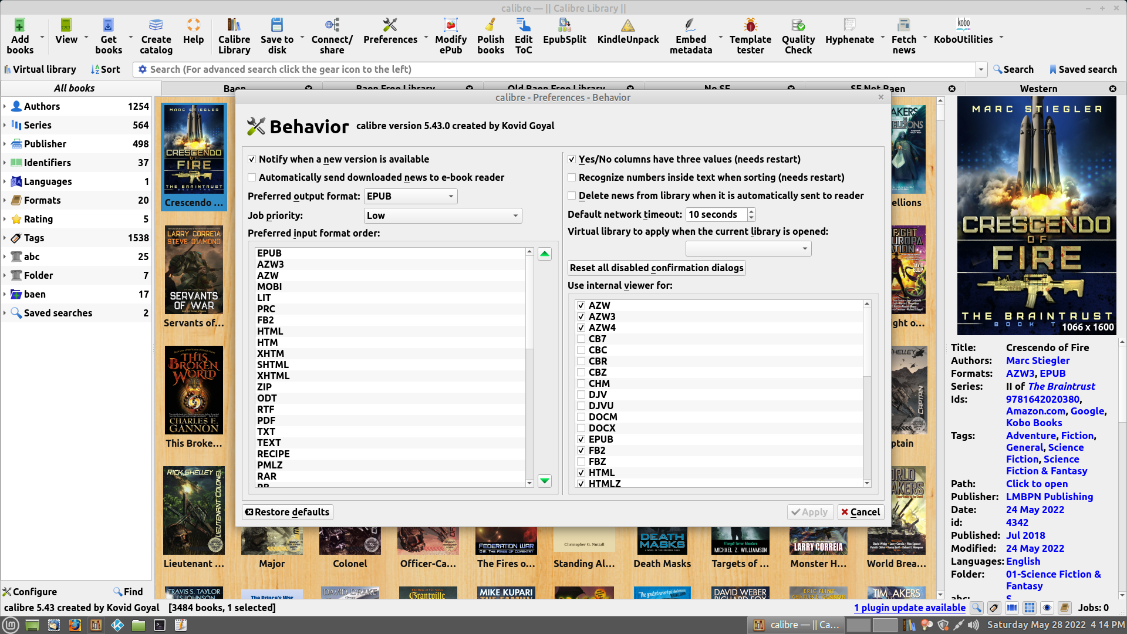Uncheck Notify when a new version is available

[x=252, y=160]
